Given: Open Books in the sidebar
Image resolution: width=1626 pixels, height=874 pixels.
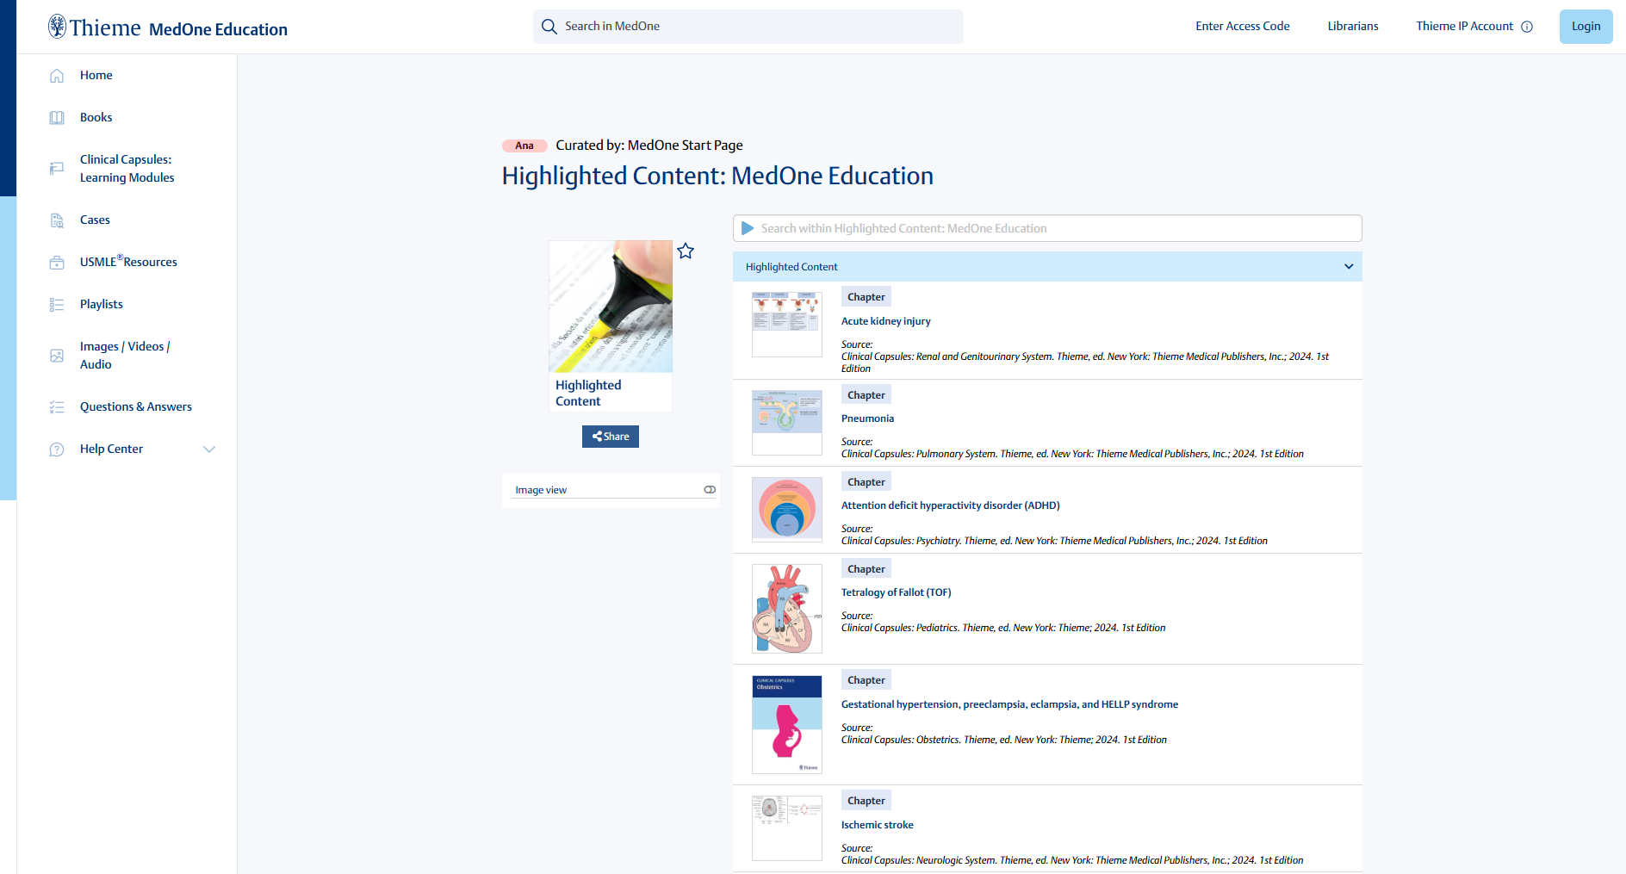Looking at the screenshot, I should pos(96,117).
